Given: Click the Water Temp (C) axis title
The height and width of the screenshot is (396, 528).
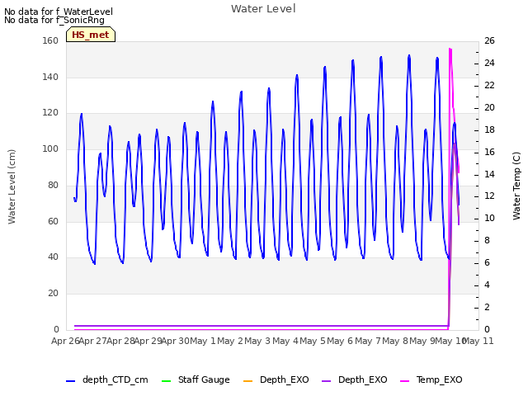Looking at the screenshot, I should pos(516,186).
